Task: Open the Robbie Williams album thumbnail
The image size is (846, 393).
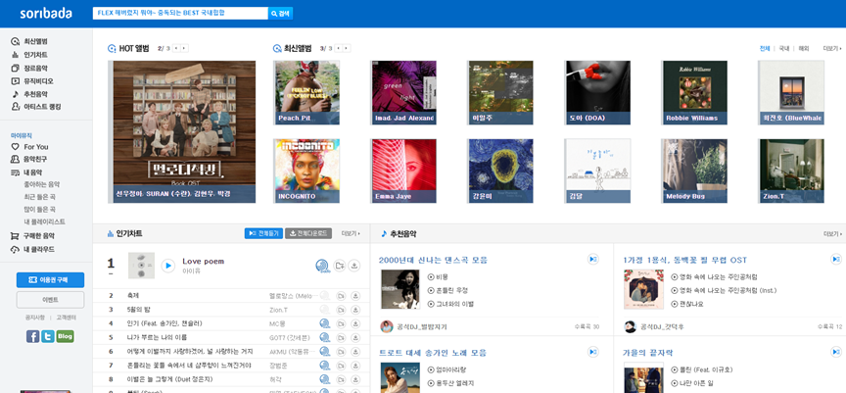Action: (x=694, y=92)
